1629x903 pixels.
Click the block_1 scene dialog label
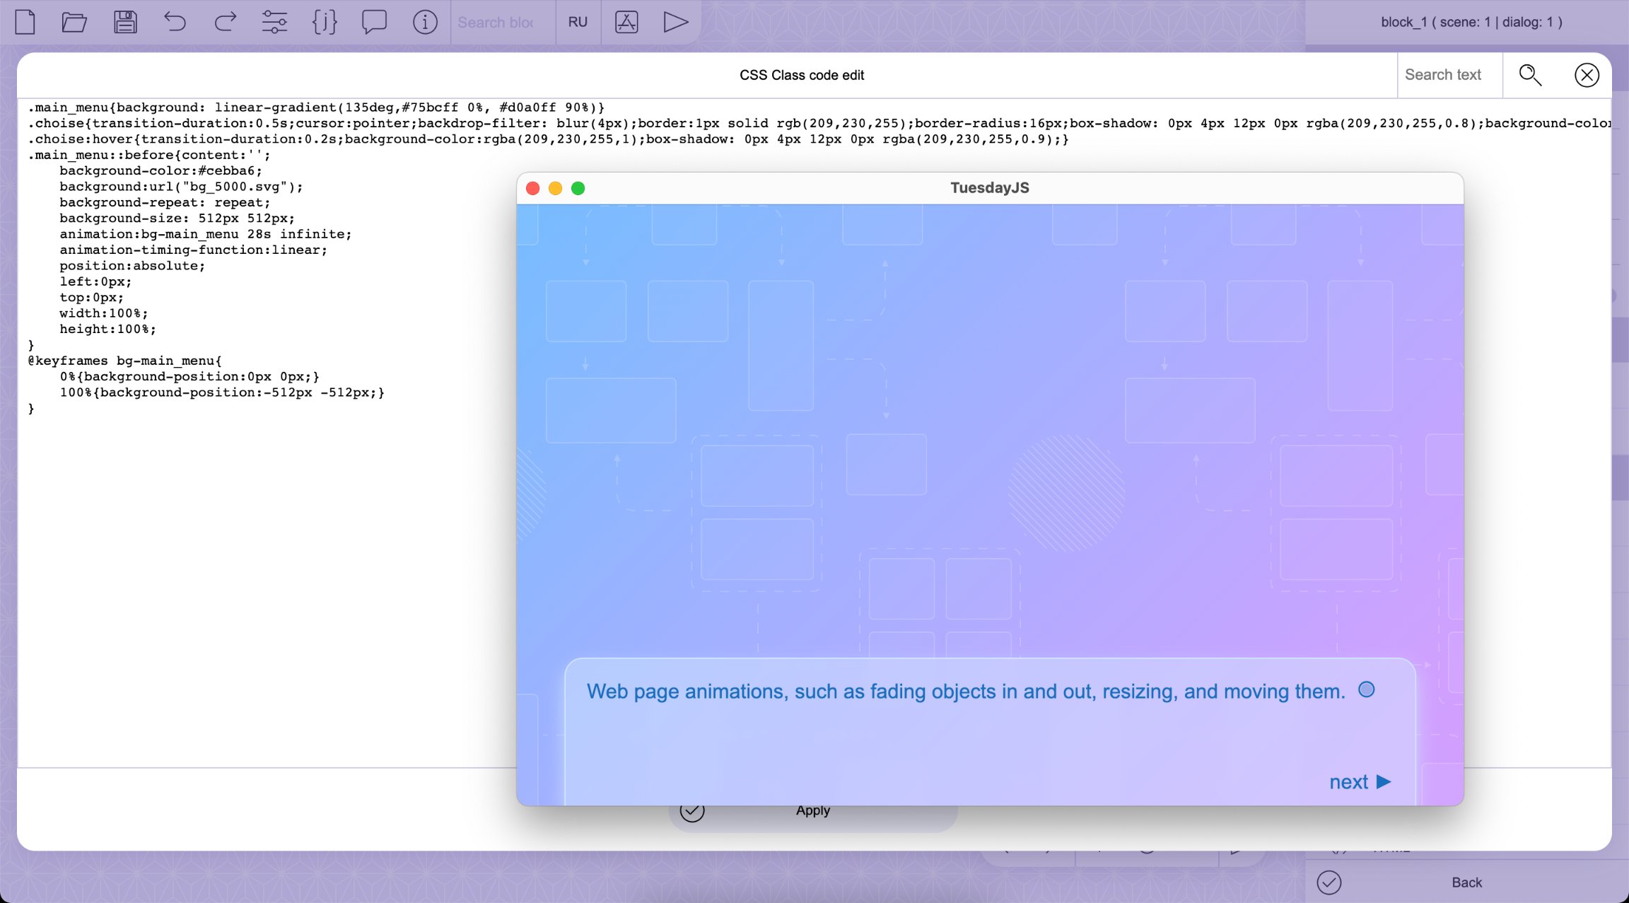click(1471, 22)
